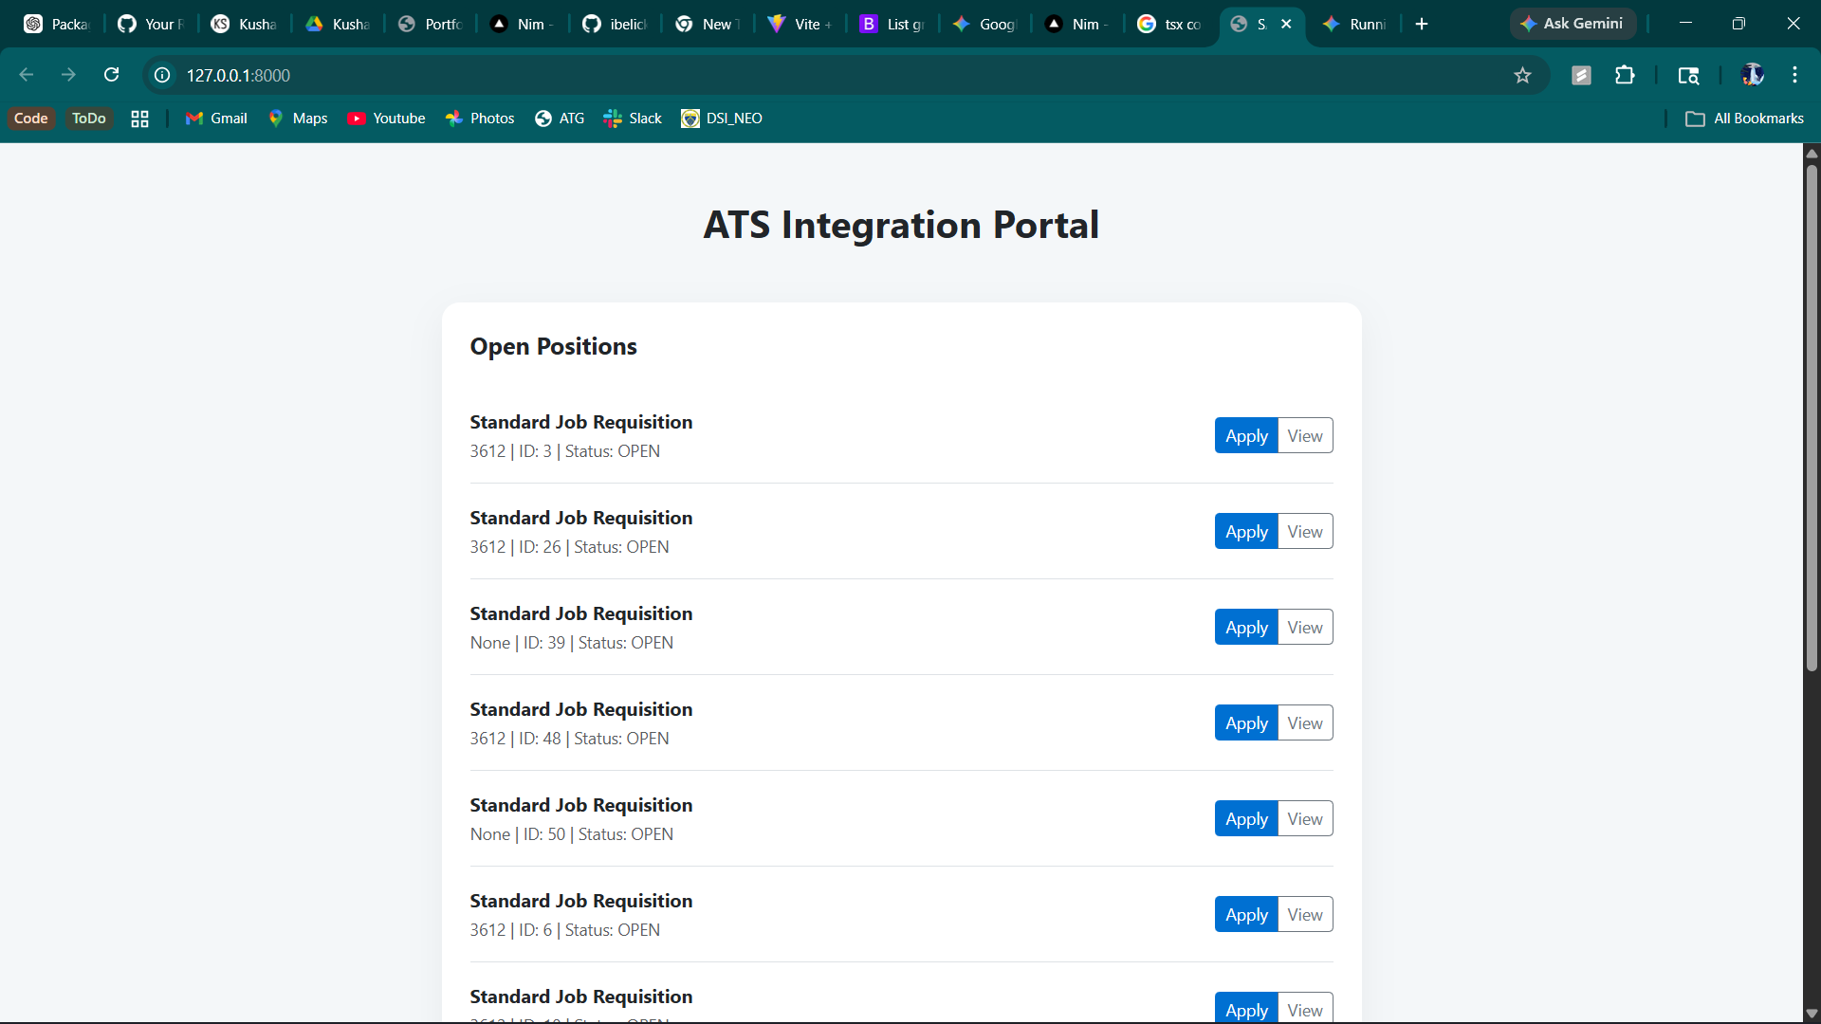The width and height of the screenshot is (1821, 1024).
Task: Open the Extensions puzzle icon
Action: pyautogui.click(x=1625, y=75)
